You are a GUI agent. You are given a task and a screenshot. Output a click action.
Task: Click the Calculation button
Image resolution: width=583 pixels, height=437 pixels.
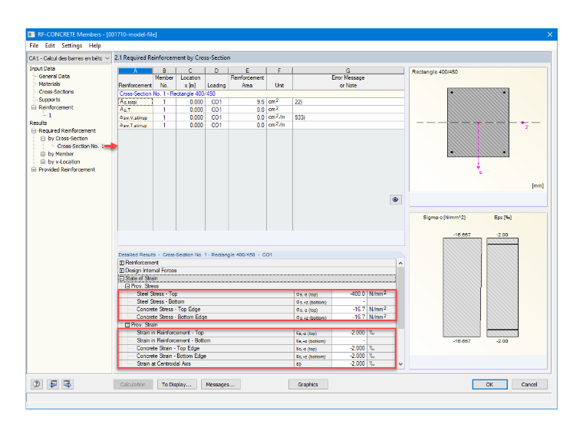coord(133,384)
